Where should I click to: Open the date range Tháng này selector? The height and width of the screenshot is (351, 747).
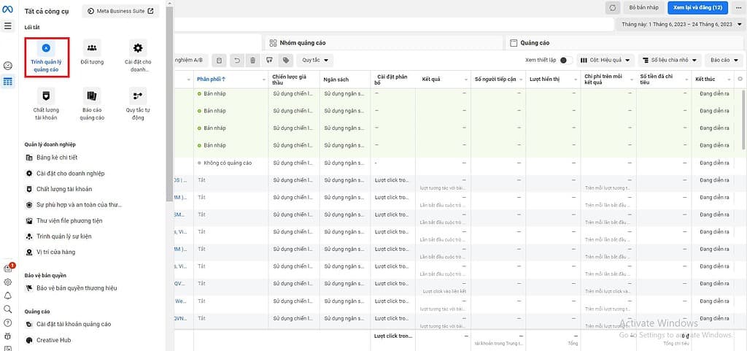[679, 24]
